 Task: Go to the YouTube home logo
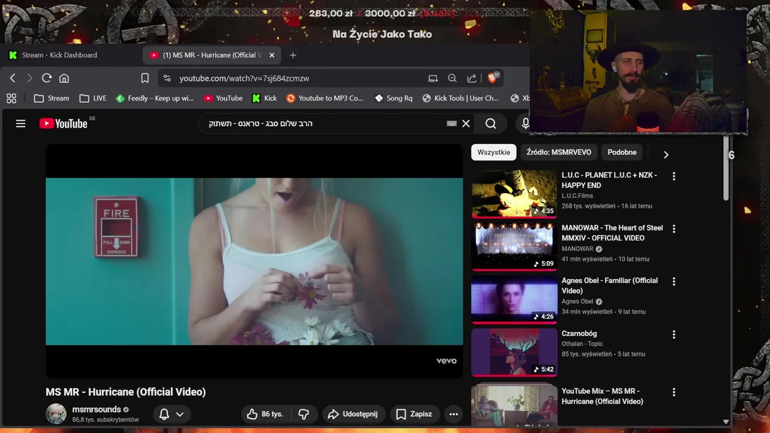tap(63, 123)
